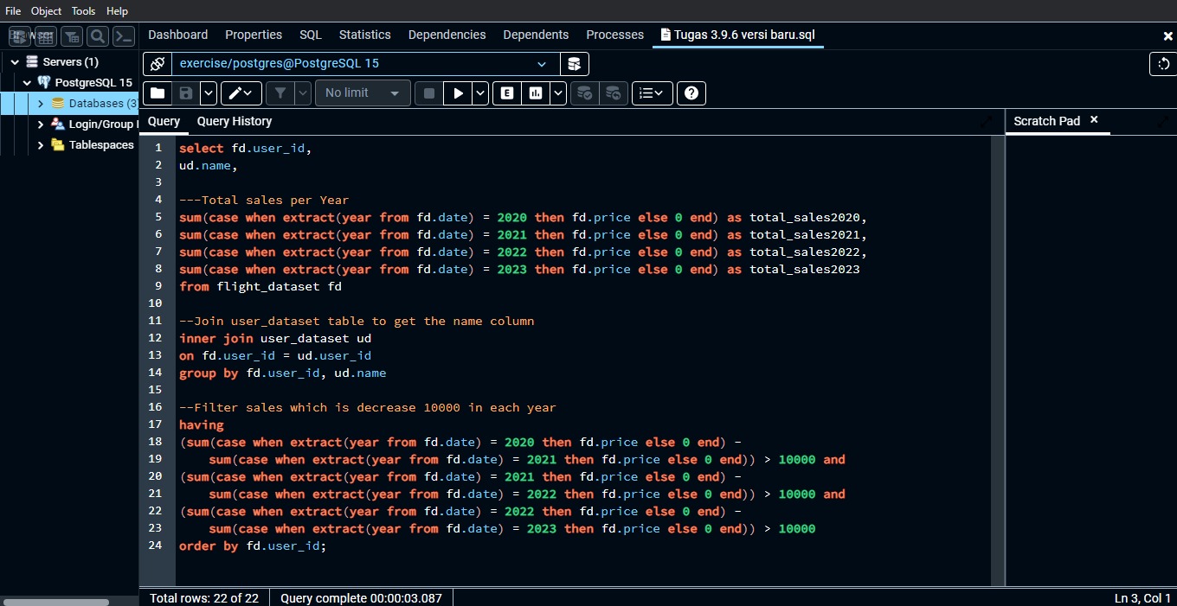
Task: Open Search Objects magnifier in browser toolbar
Action: point(98,36)
